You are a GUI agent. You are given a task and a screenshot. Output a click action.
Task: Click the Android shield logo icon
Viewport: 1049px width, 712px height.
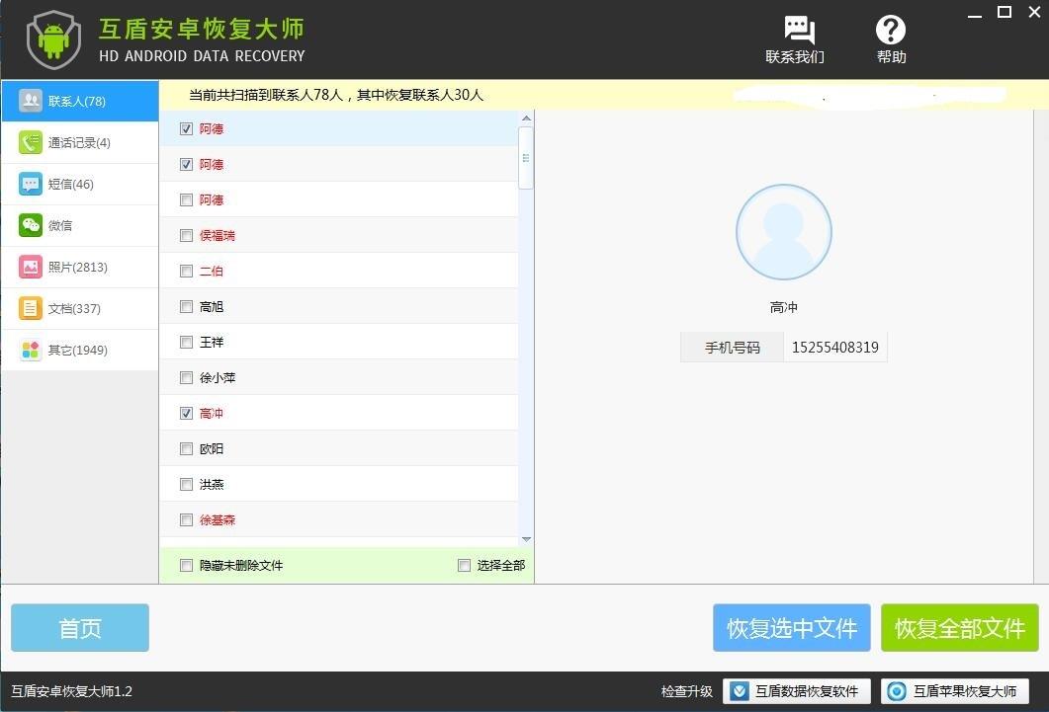(52, 40)
